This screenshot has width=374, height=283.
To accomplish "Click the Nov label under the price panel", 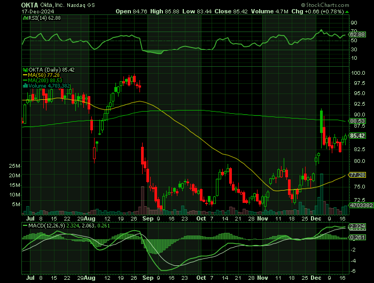I will tap(263, 218).
